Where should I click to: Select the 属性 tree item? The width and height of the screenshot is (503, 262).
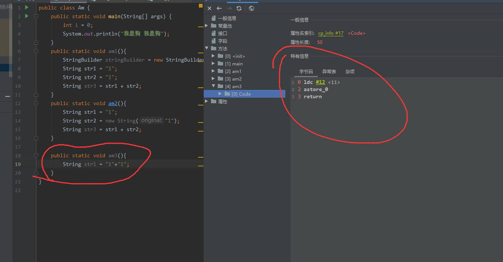click(x=223, y=101)
